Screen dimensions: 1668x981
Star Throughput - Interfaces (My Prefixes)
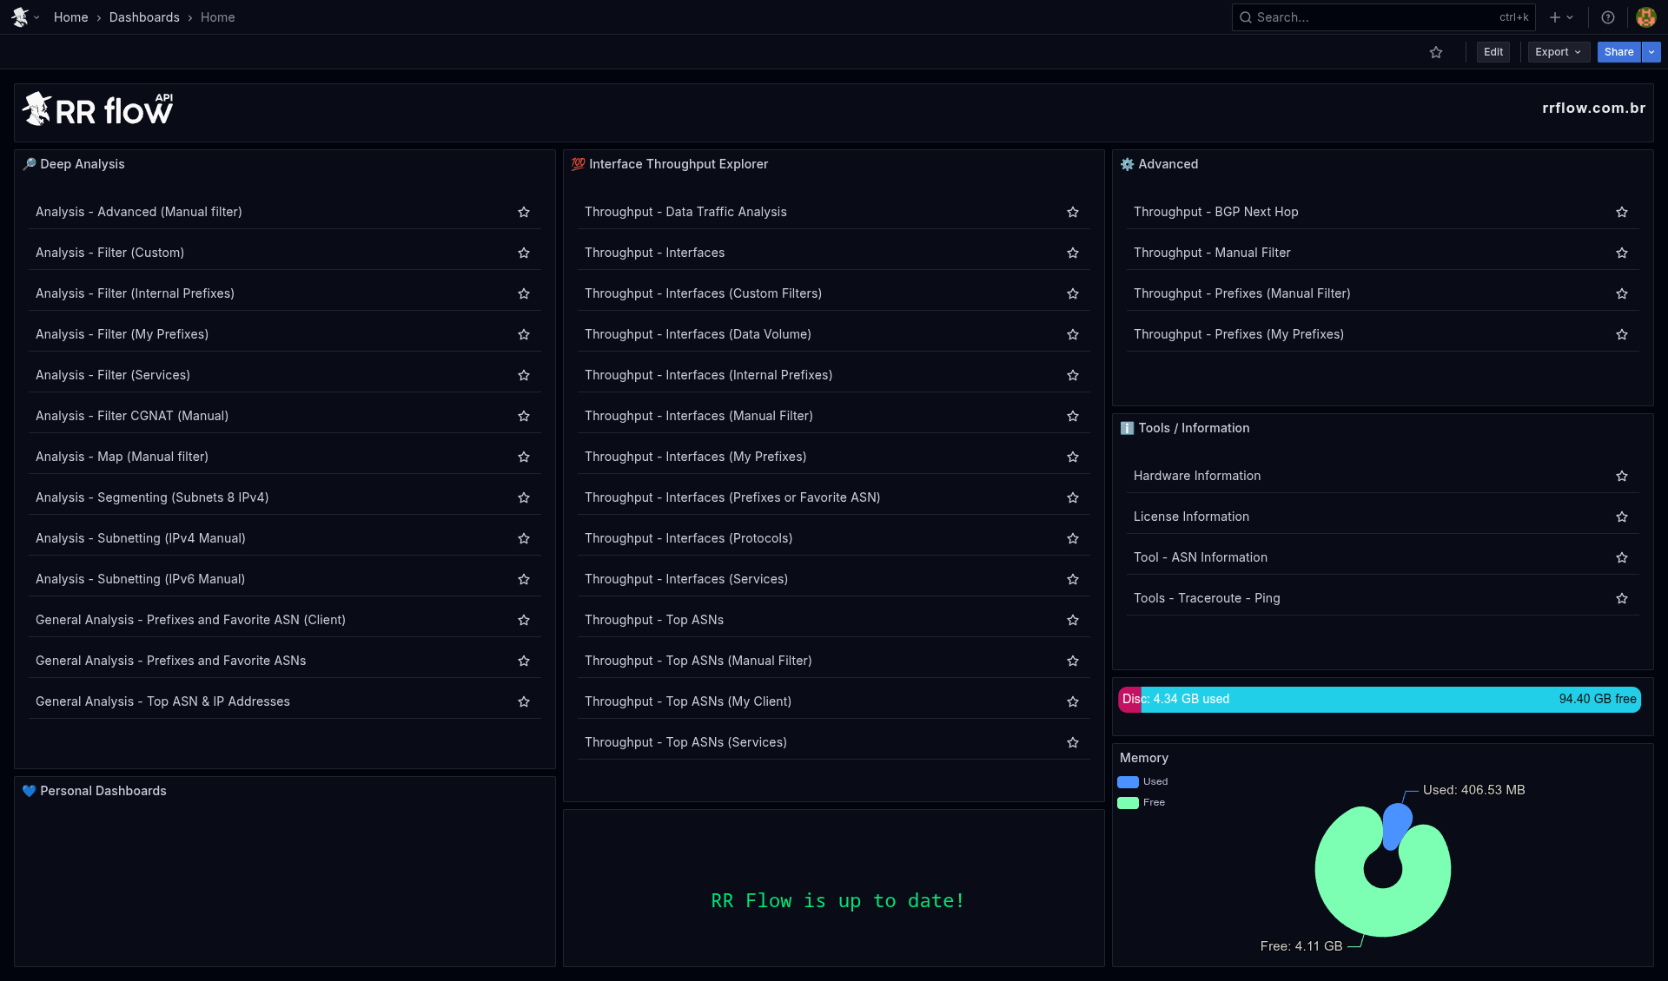click(1073, 457)
